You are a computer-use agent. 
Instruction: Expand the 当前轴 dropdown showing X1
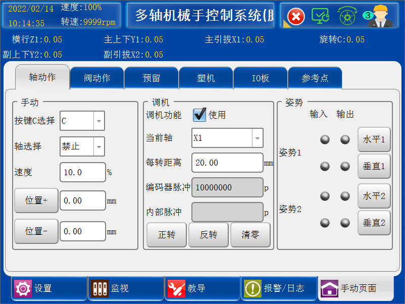257,138
